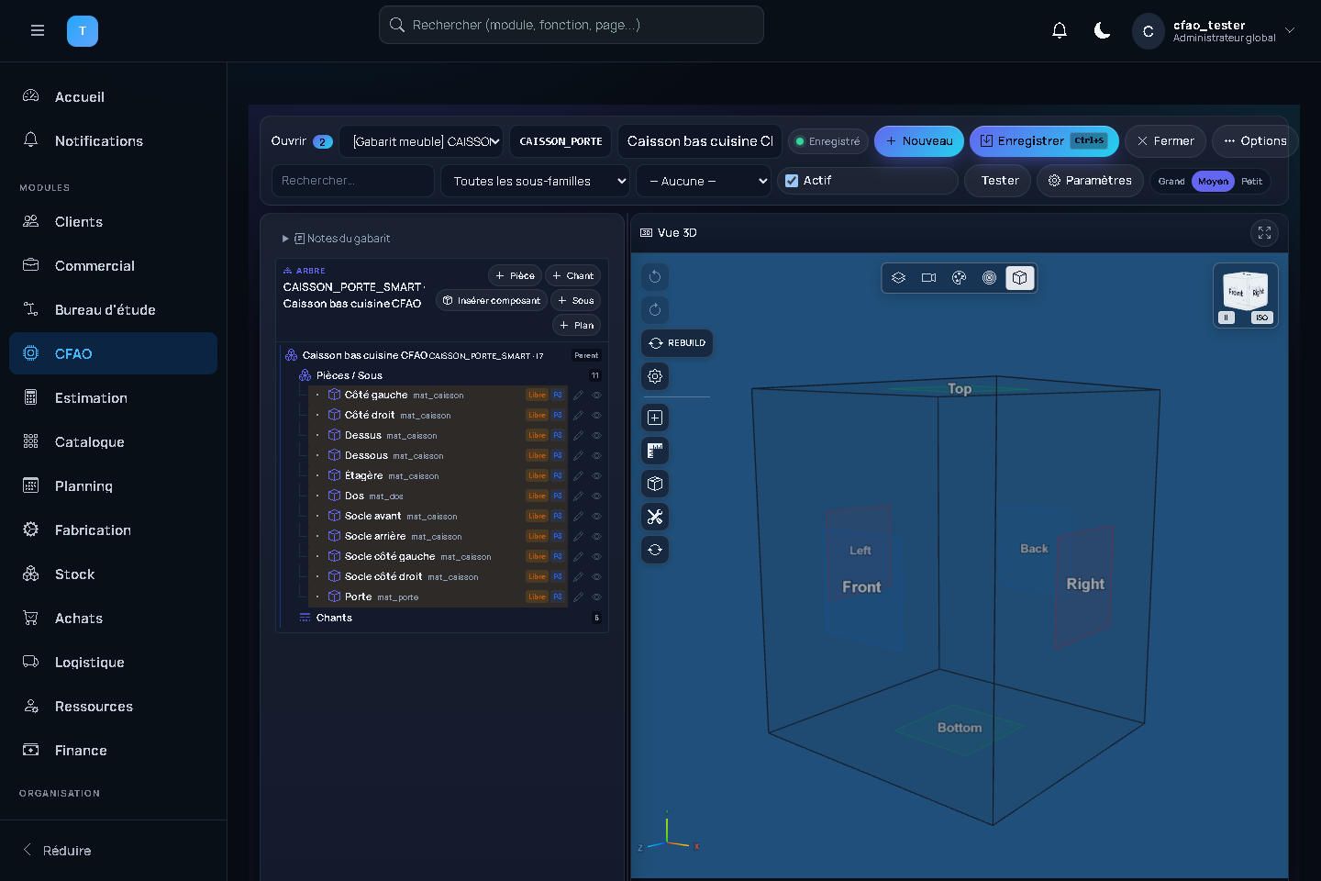1321x881 pixels.
Task: Uncheck the Actif checkbox
Action: coord(792,181)
